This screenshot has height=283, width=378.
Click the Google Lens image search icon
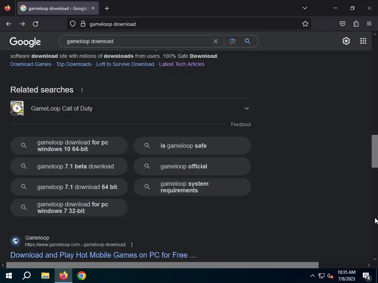[x=232, y=41]
